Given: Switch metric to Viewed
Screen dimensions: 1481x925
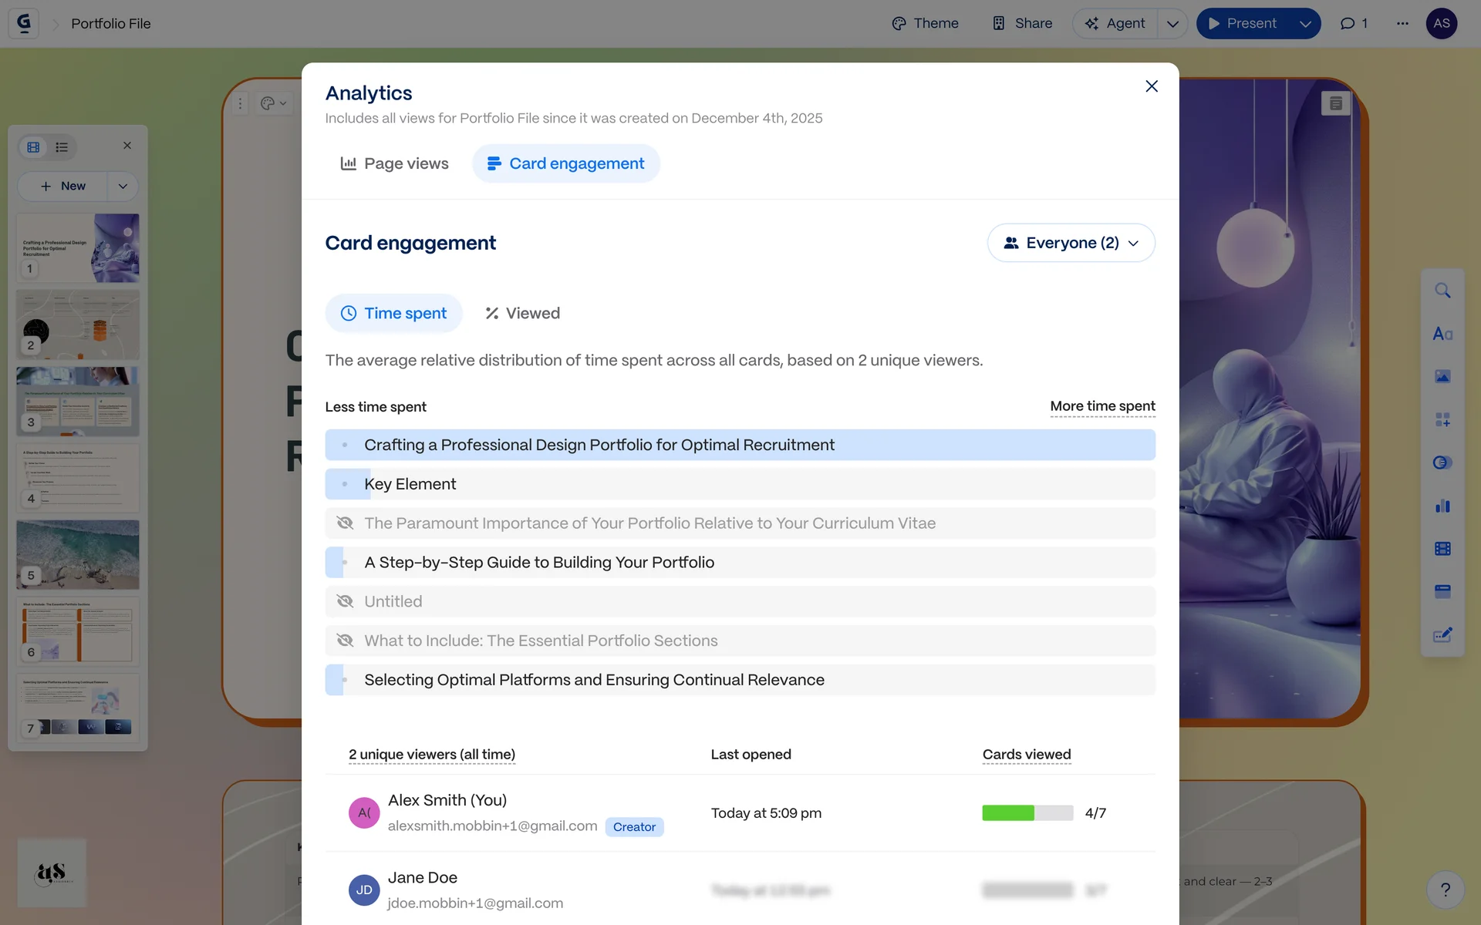Looking at the screenshot, I should coord(522,313).
